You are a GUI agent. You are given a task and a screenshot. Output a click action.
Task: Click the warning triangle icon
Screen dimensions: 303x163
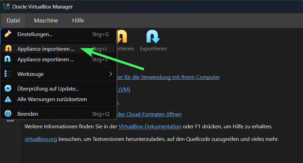8,99
